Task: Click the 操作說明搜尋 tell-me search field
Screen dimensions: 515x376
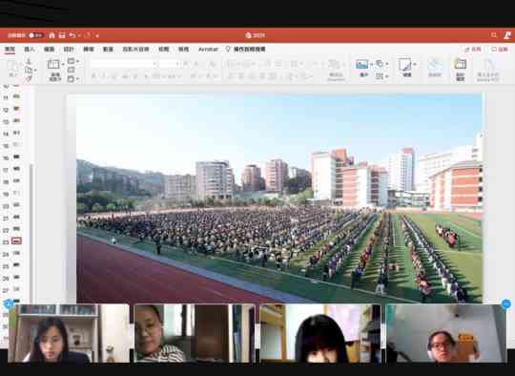Action: (x=250, y=50)
